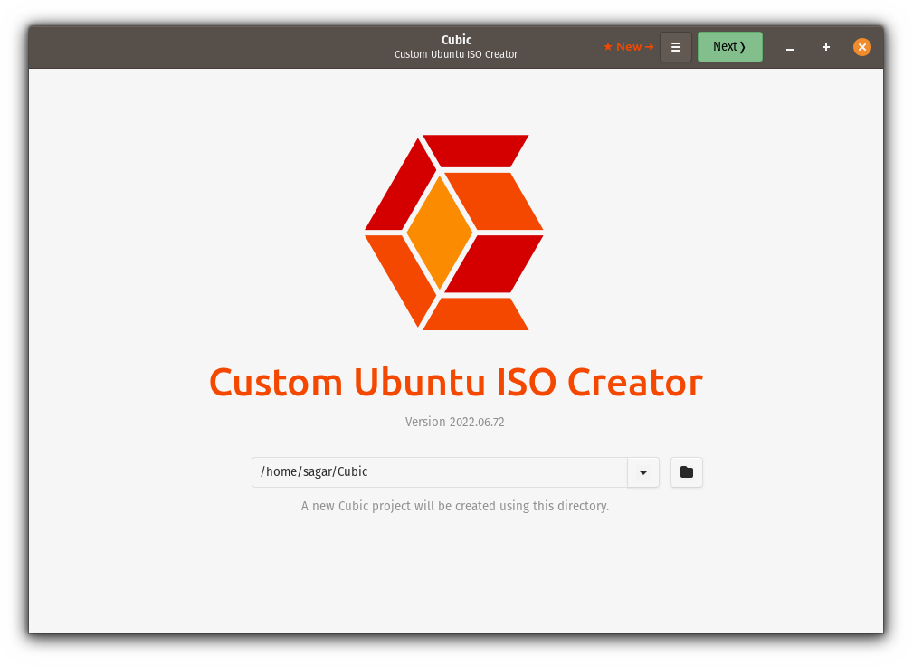The height and width of the screenshot is (666, 913).
Task: Click the Cubic title in the titlebar
Action: 456,40
